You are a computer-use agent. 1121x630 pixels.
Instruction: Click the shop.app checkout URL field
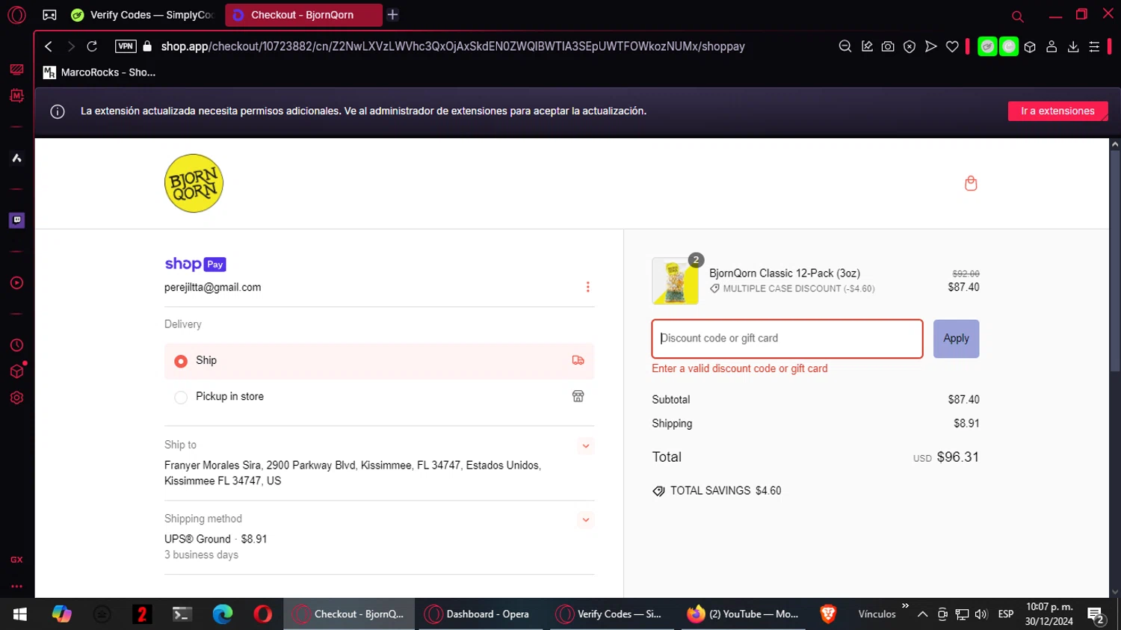[x=453, y=46]
